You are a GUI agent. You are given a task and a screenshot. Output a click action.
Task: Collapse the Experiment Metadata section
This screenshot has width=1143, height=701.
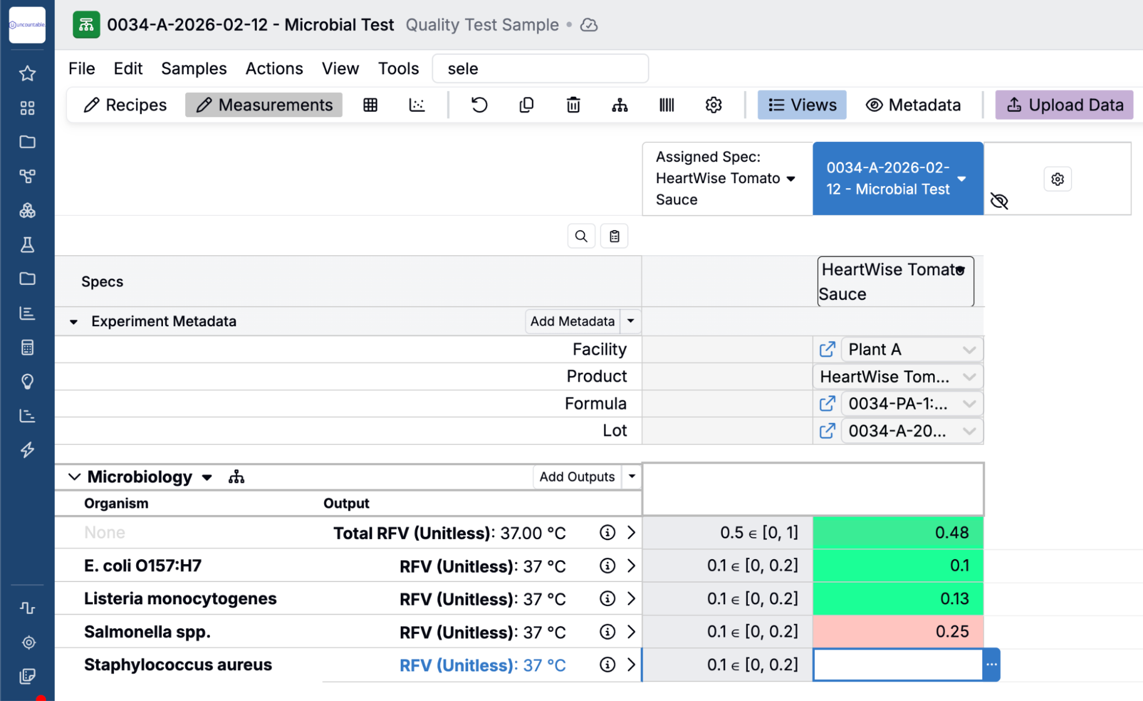click(74, 322)
